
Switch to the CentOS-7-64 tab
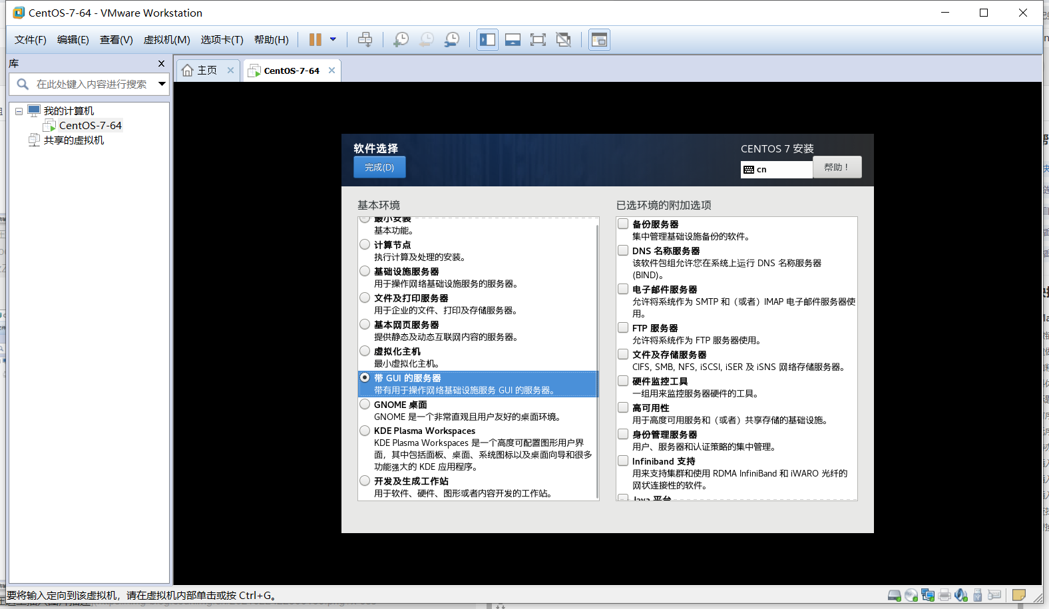pos(292,70)
